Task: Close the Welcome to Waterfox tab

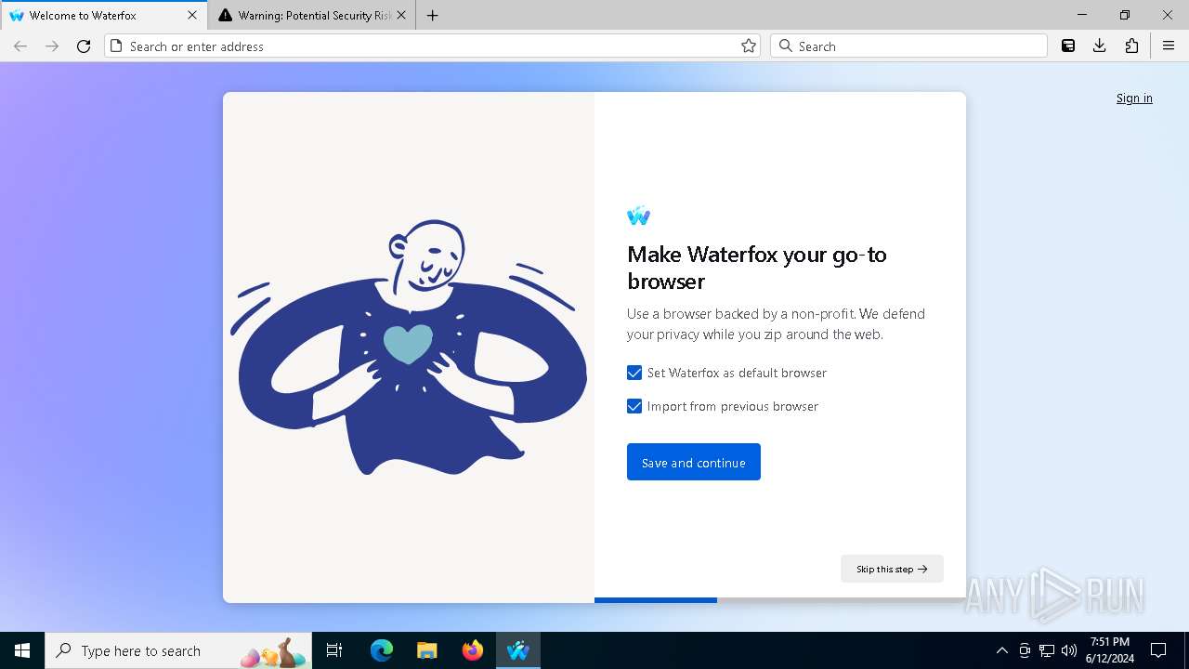Action: coord(192,16)
